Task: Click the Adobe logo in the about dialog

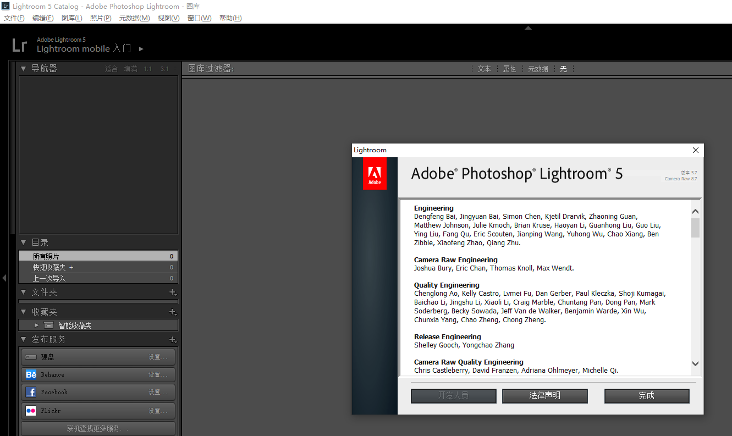Action: coord(375,173)
